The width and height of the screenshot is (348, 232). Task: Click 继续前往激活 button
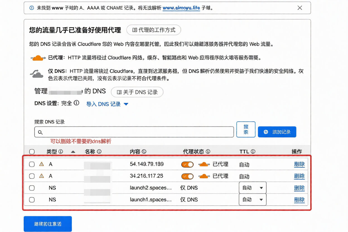tap(48, 224)
